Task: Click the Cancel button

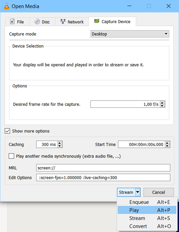Action: (x=159, y=192)
